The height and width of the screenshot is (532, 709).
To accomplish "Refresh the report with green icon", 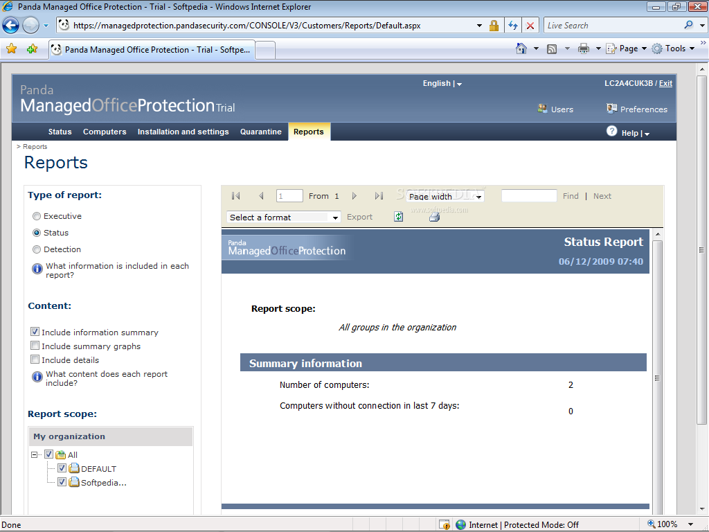I will click(398, 217).
